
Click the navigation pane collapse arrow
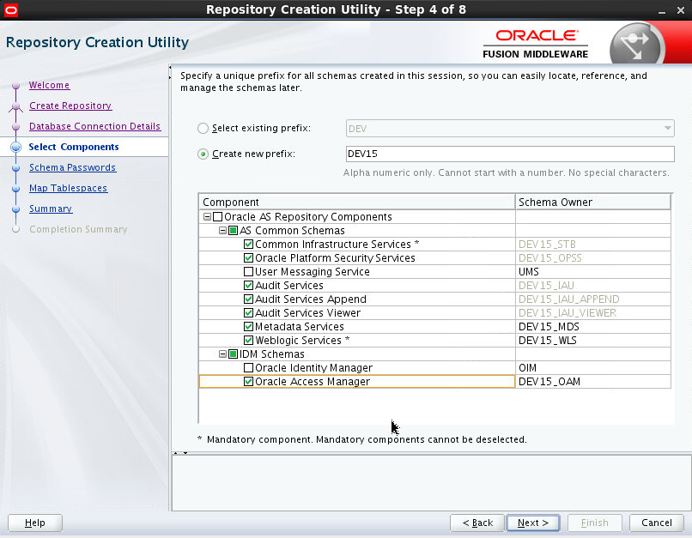(x=170, y=72)
